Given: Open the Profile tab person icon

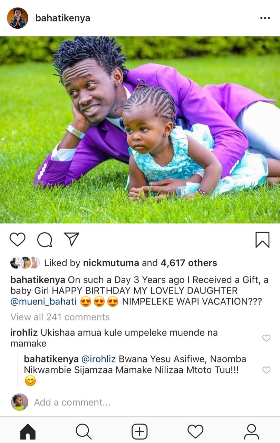Looking at the screenshot, I should [251, 432].
